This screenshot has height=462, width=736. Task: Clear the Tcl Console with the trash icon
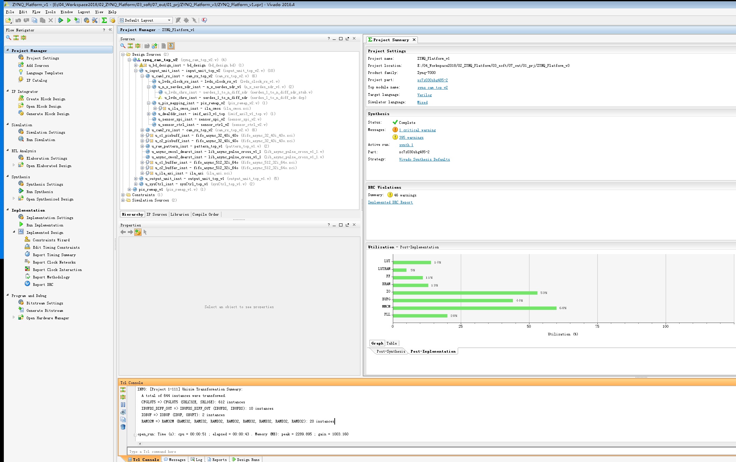click(x=123, y=427)
